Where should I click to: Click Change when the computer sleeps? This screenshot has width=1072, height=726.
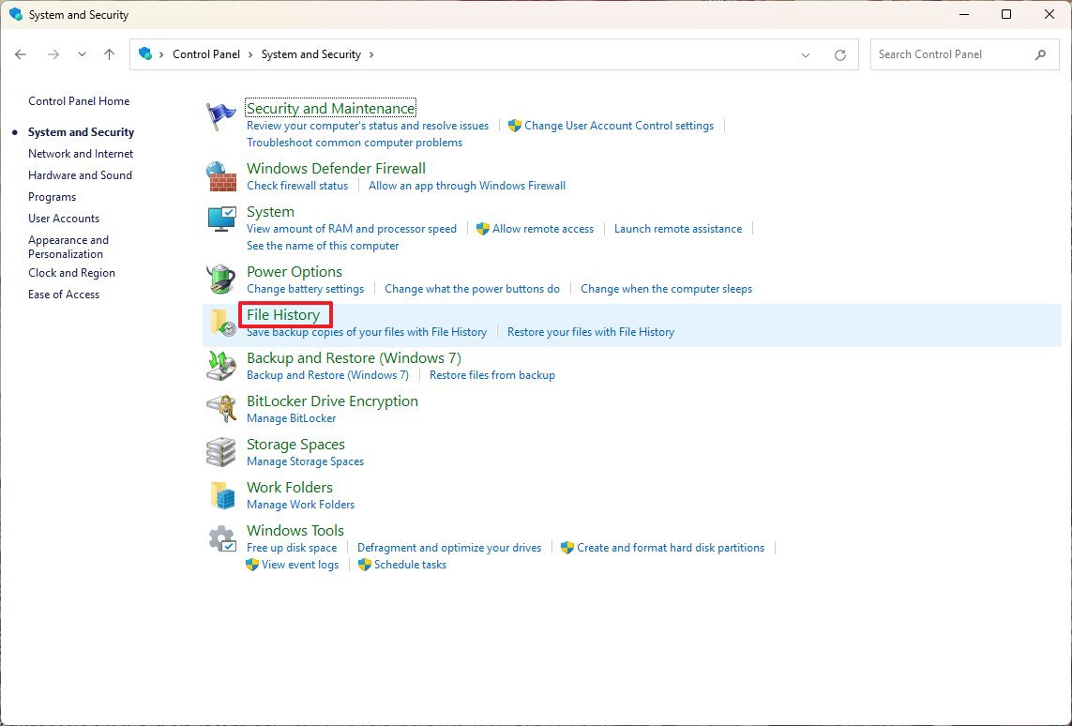(x=666, y=288)
